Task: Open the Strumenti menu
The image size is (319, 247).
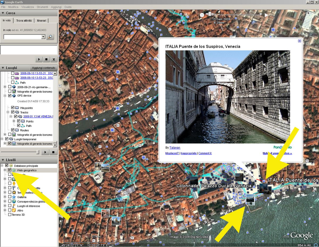Action: click(x=43, y=7)
